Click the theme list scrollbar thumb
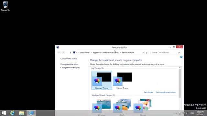The height and width of the screenshot is (116, 207). [x=180, y=83]
